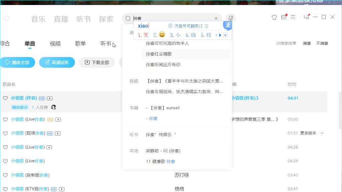Open the 直播 section in top navigation
The width and height of the screenshot is (342, 192).
point(61,19)
